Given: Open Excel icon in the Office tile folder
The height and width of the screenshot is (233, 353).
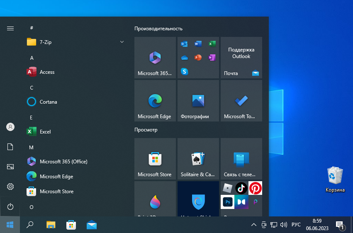Looking at the screenshot, I should tap(212, 44).
